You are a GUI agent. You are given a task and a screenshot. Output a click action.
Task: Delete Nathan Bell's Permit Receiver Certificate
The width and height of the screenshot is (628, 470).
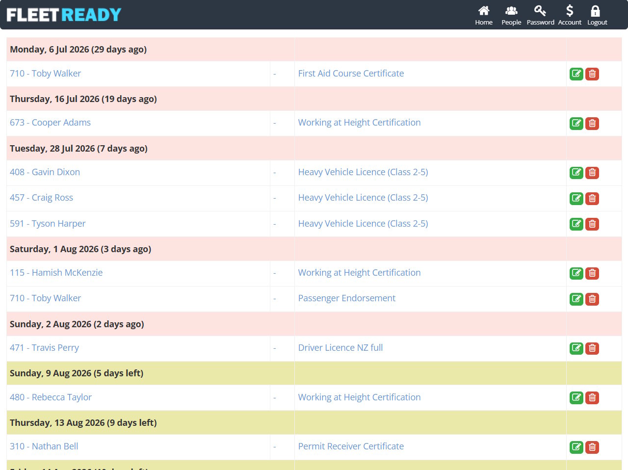pyautogui.click(x=592, y=447)
